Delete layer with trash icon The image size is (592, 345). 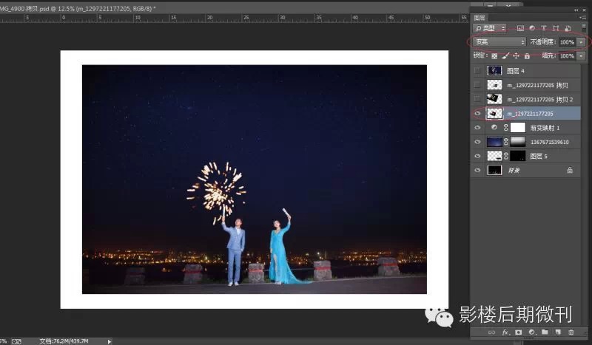[571, 332]
